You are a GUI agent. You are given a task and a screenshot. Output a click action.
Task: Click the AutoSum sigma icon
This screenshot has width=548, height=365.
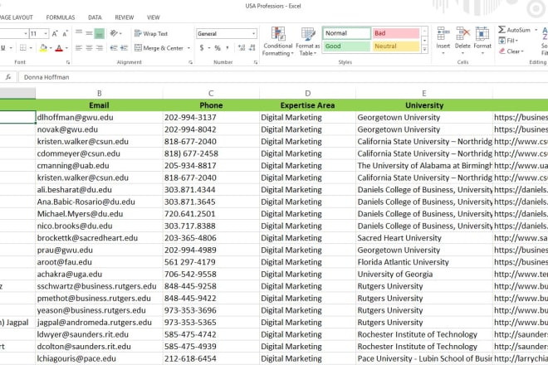pyautogui.click(x=502, y=30)
